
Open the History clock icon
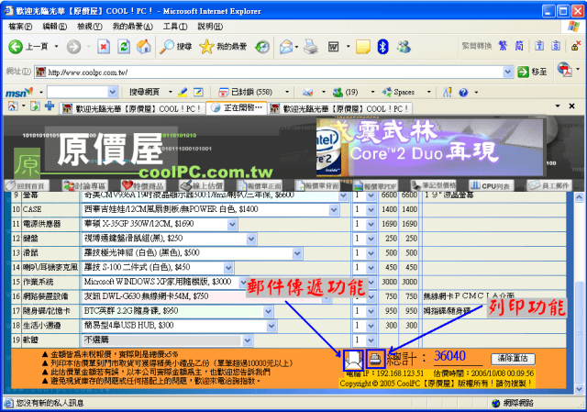click(262, 47)
